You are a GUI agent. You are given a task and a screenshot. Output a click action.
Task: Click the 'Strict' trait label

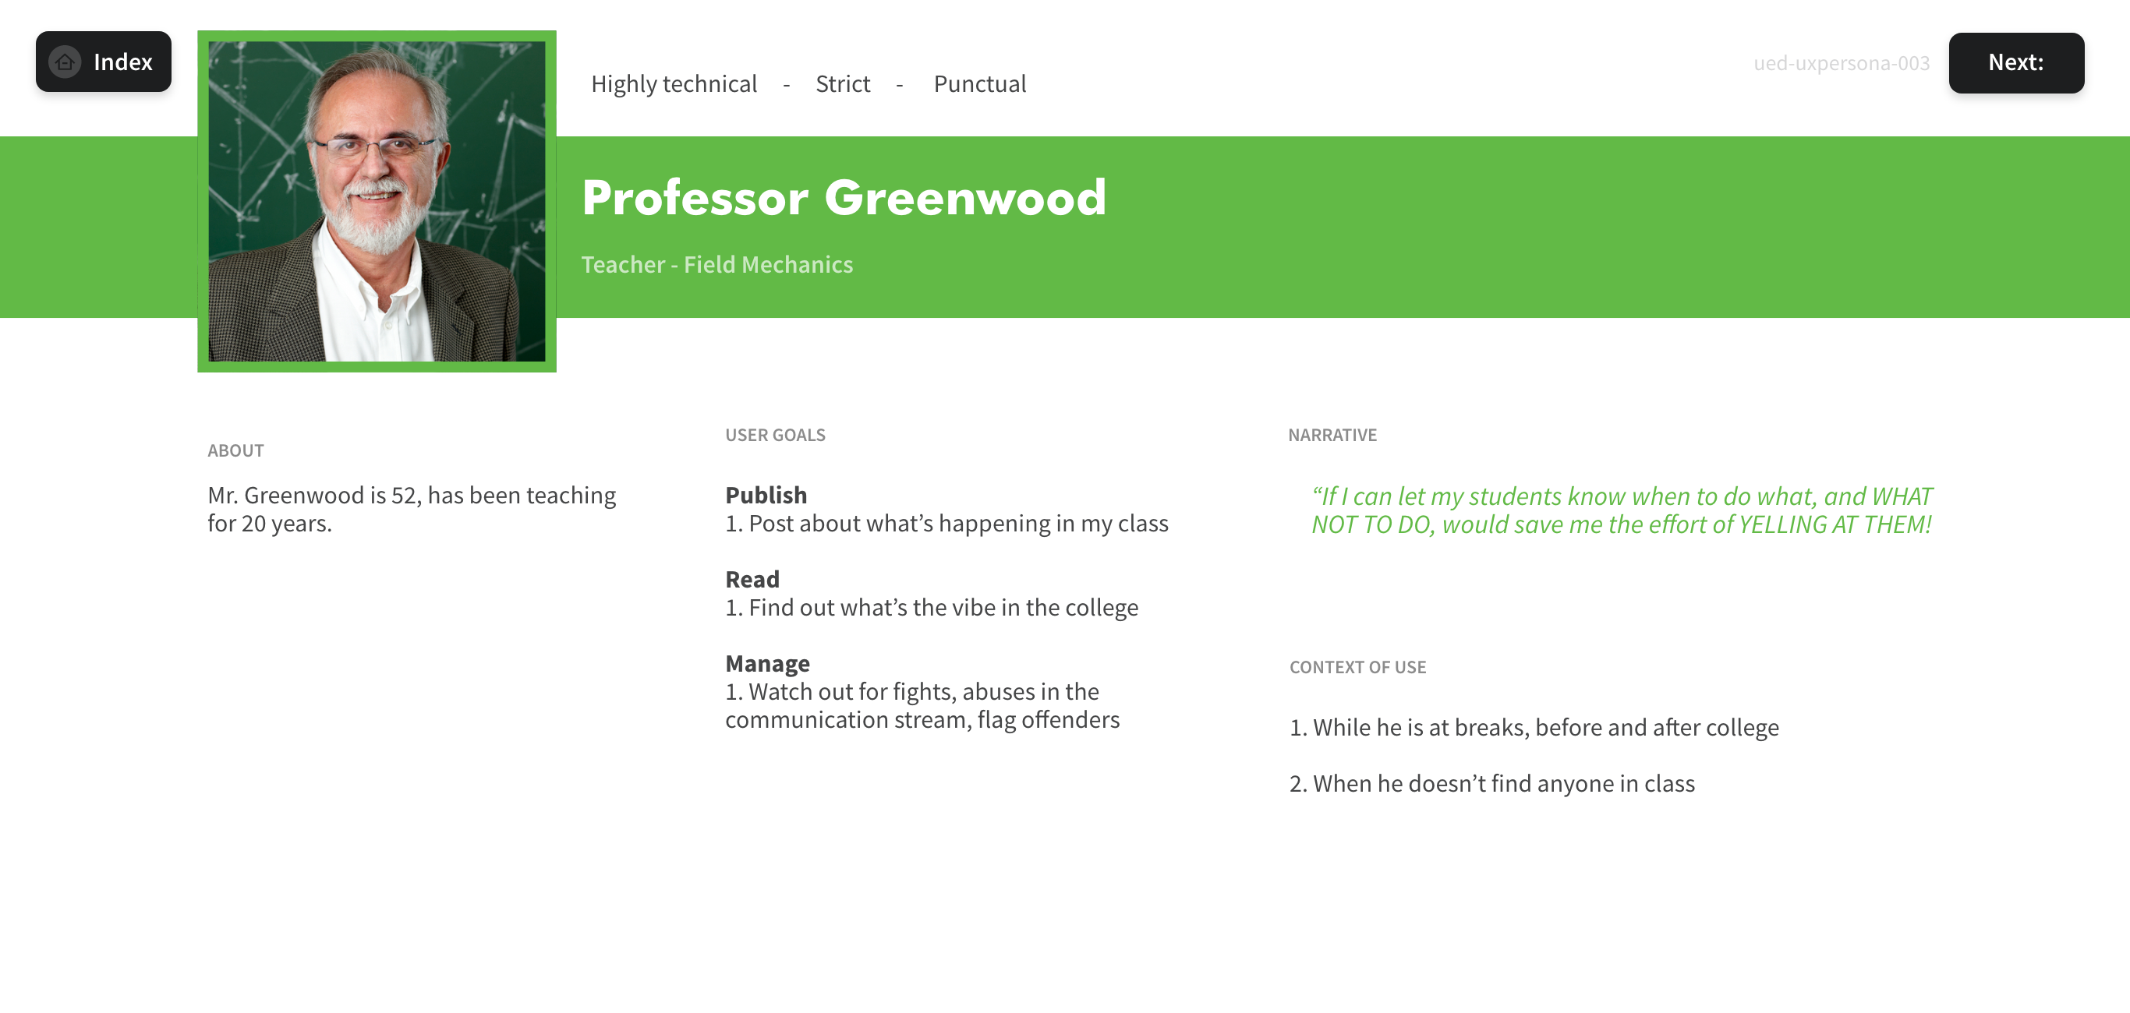click(x=842, y=84)
